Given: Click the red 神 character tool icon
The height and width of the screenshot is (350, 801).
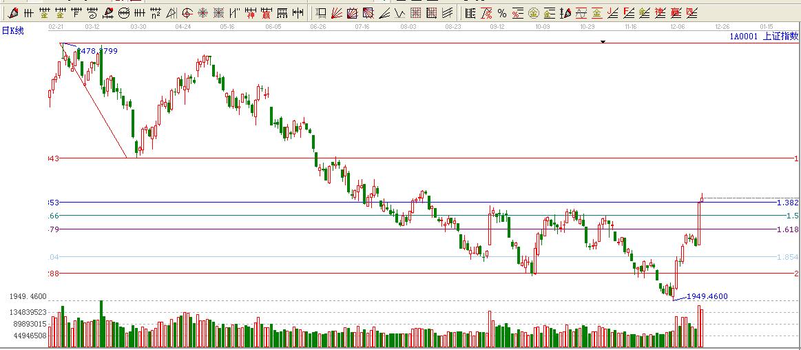Looking at the screenshot, I should pos(250,12).
